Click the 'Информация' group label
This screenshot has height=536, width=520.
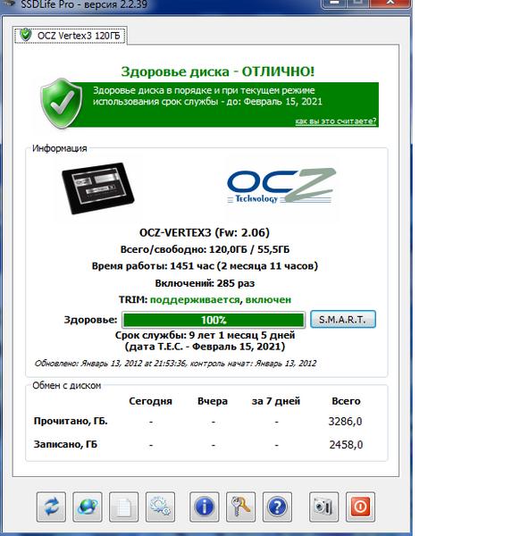pos(60,148)
